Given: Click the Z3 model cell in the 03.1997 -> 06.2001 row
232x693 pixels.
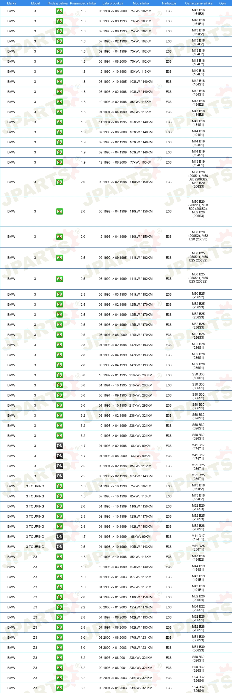Looking at the screenshot, I should (x=35, y=658).
